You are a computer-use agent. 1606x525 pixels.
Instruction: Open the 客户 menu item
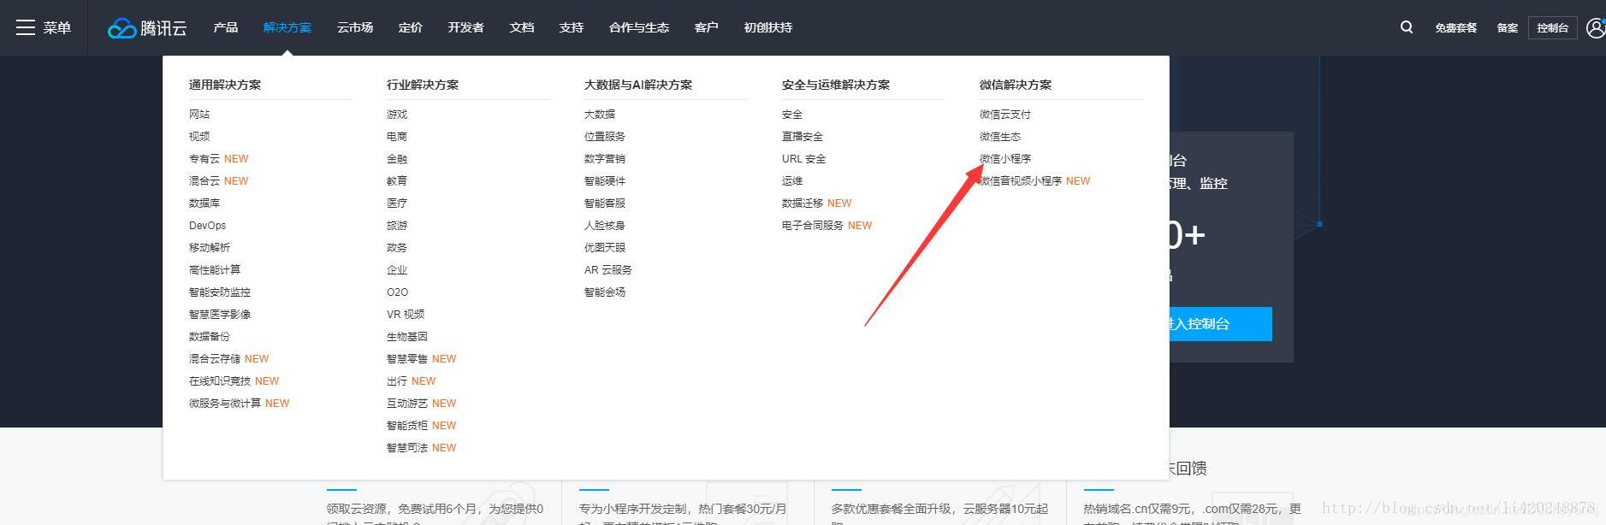(x=707, y=27)
